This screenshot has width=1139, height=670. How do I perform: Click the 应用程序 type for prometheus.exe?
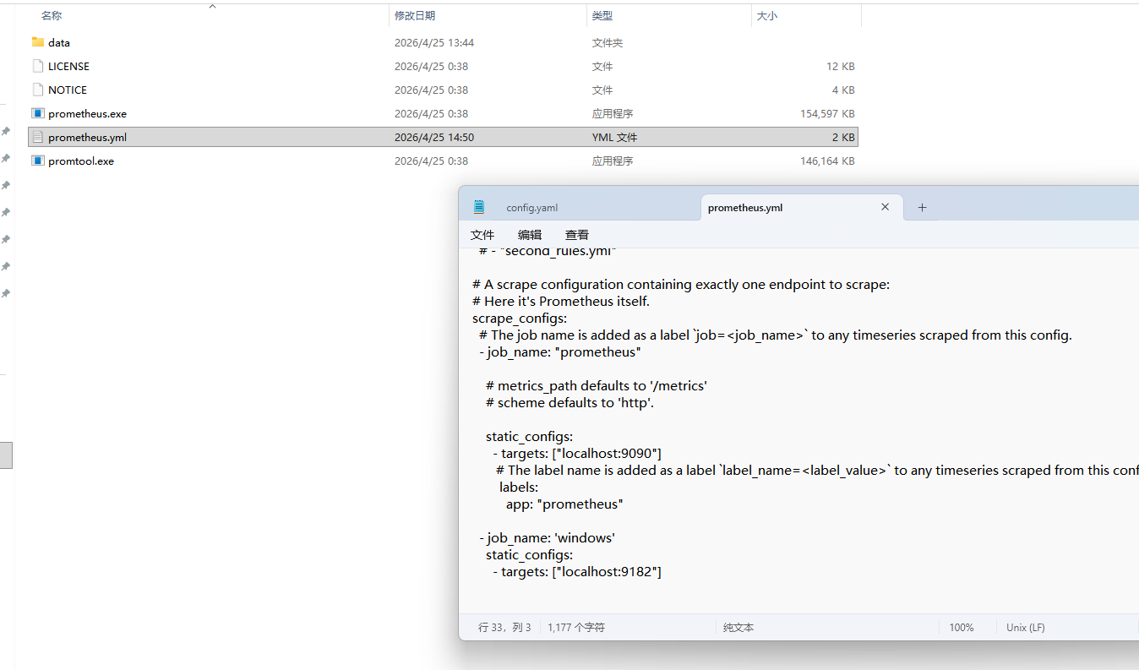(613, 114)
